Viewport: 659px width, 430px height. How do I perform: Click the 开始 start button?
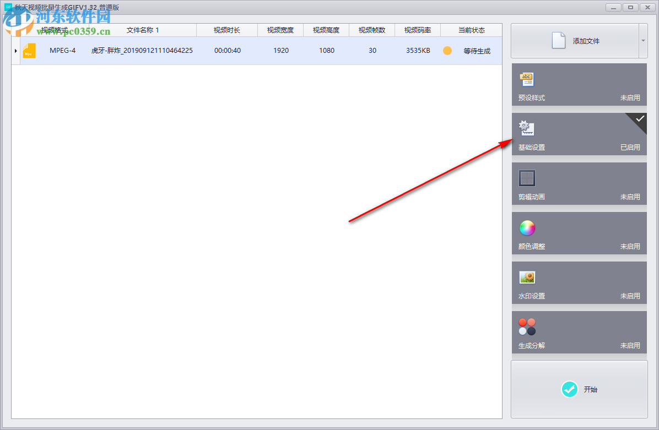[x=579, y=389]
